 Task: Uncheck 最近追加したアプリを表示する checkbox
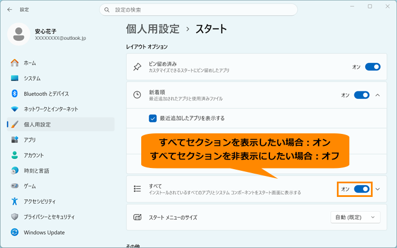(x=153, y=118)
